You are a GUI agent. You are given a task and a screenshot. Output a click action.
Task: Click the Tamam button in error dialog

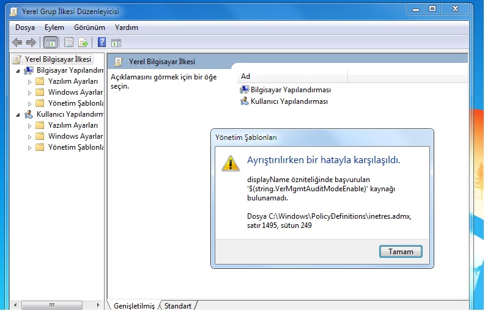click(x=401, y=252)
